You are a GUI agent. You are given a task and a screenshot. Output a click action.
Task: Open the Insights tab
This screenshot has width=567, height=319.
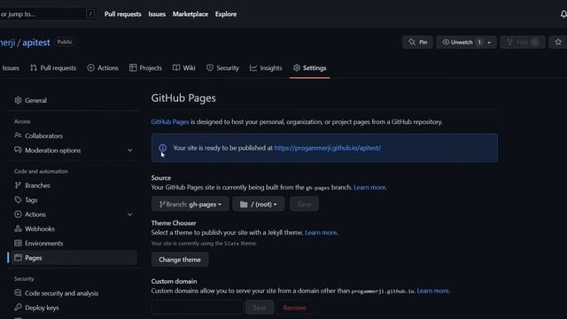coord(266,68)
